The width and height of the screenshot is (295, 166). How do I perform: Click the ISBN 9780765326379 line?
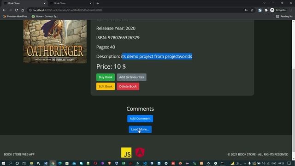pos(118,38)
